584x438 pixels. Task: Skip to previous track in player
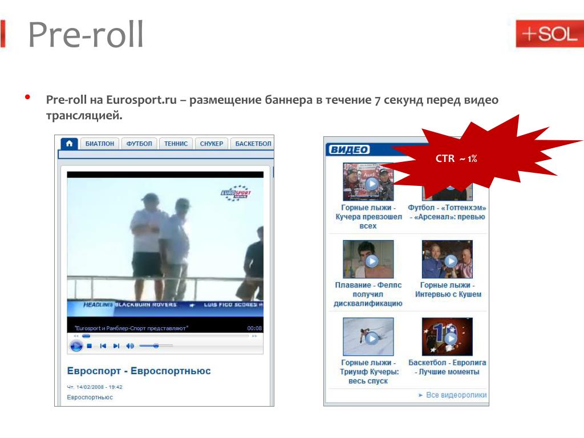point(103,346)
